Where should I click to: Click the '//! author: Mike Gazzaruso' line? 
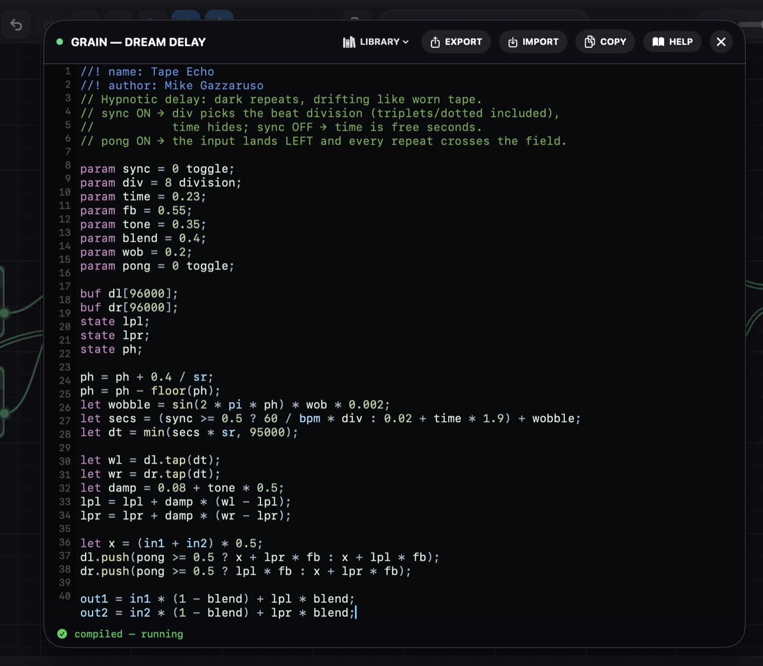tap(172, 85)
